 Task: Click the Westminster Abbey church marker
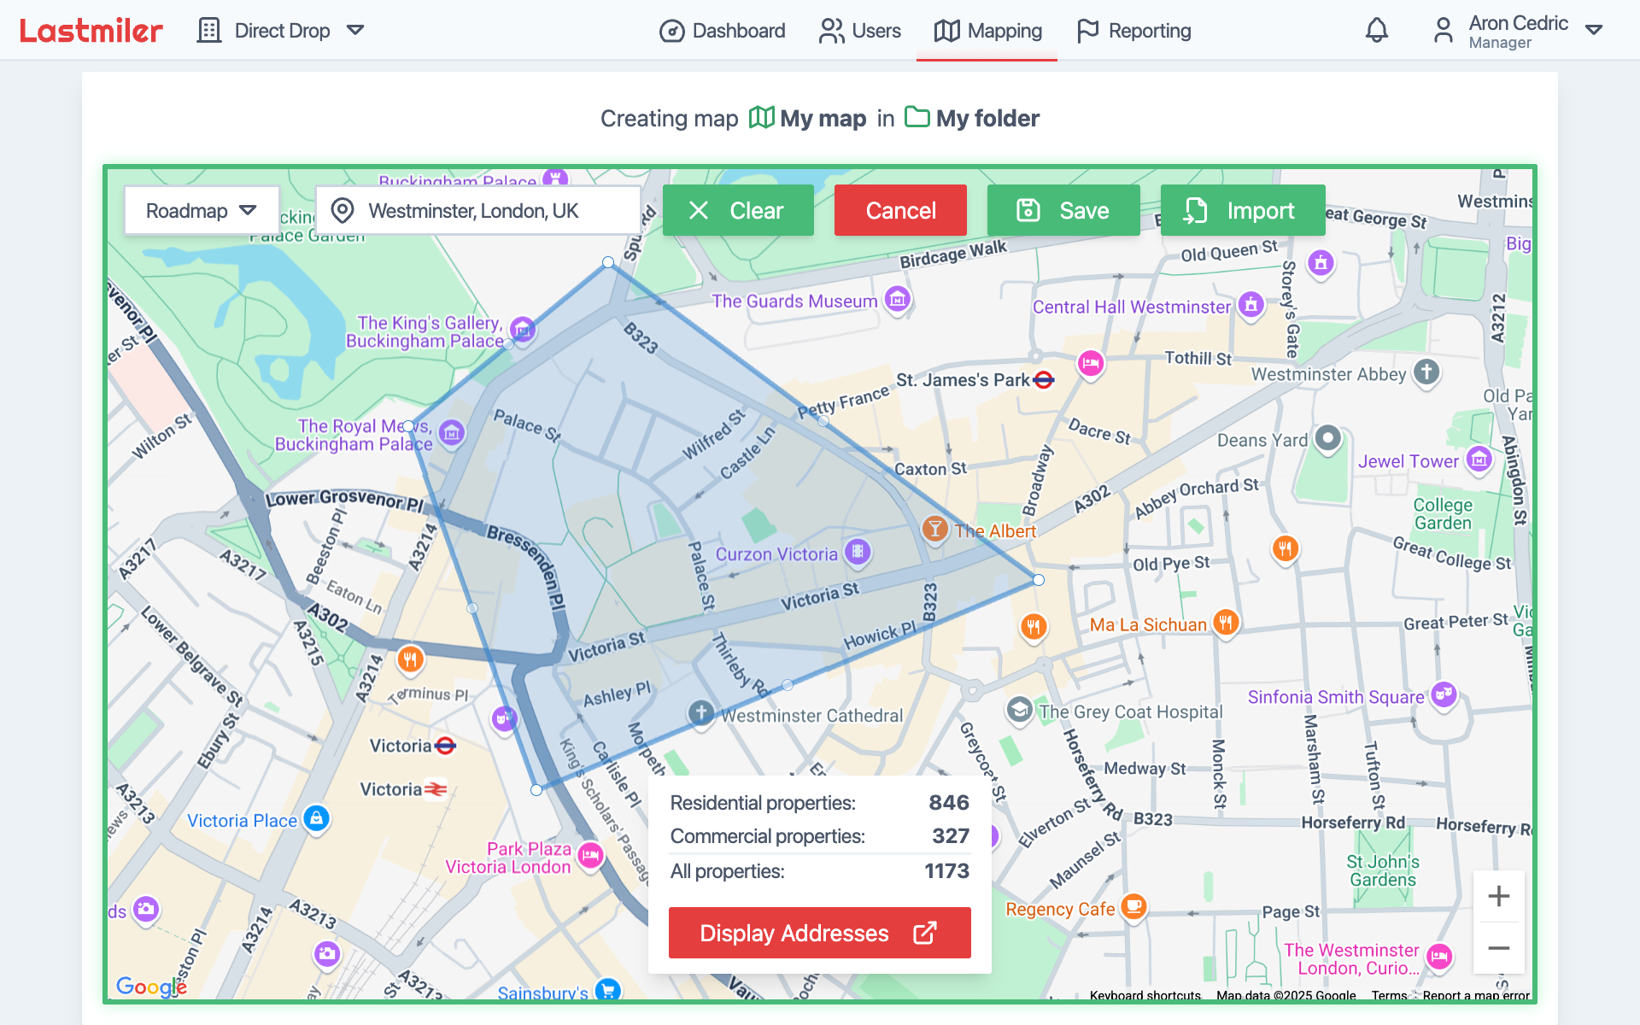[1426, 372]
